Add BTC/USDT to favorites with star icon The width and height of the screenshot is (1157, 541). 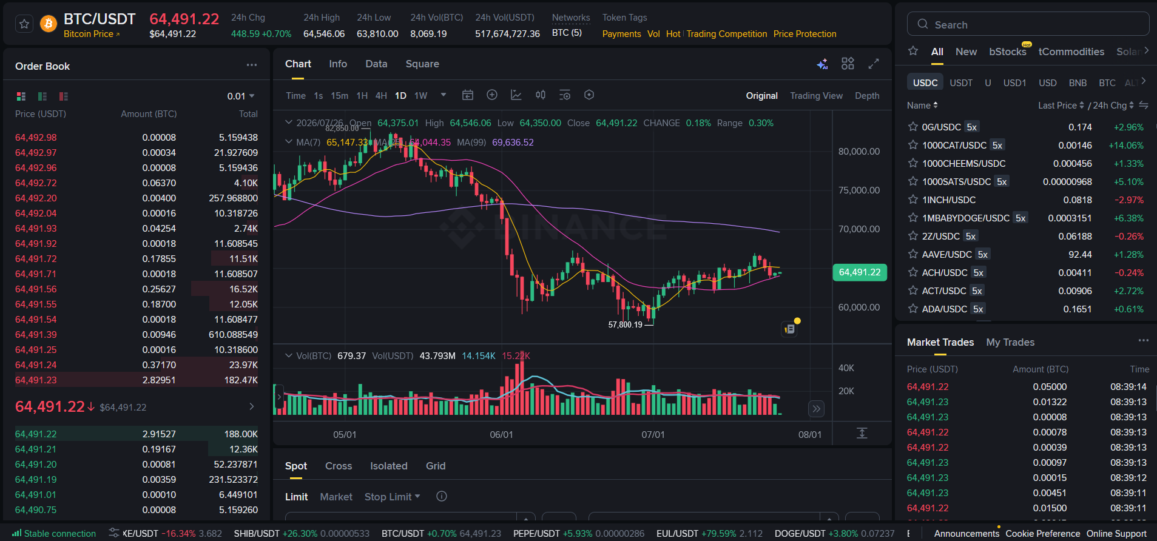coord(24,24)
